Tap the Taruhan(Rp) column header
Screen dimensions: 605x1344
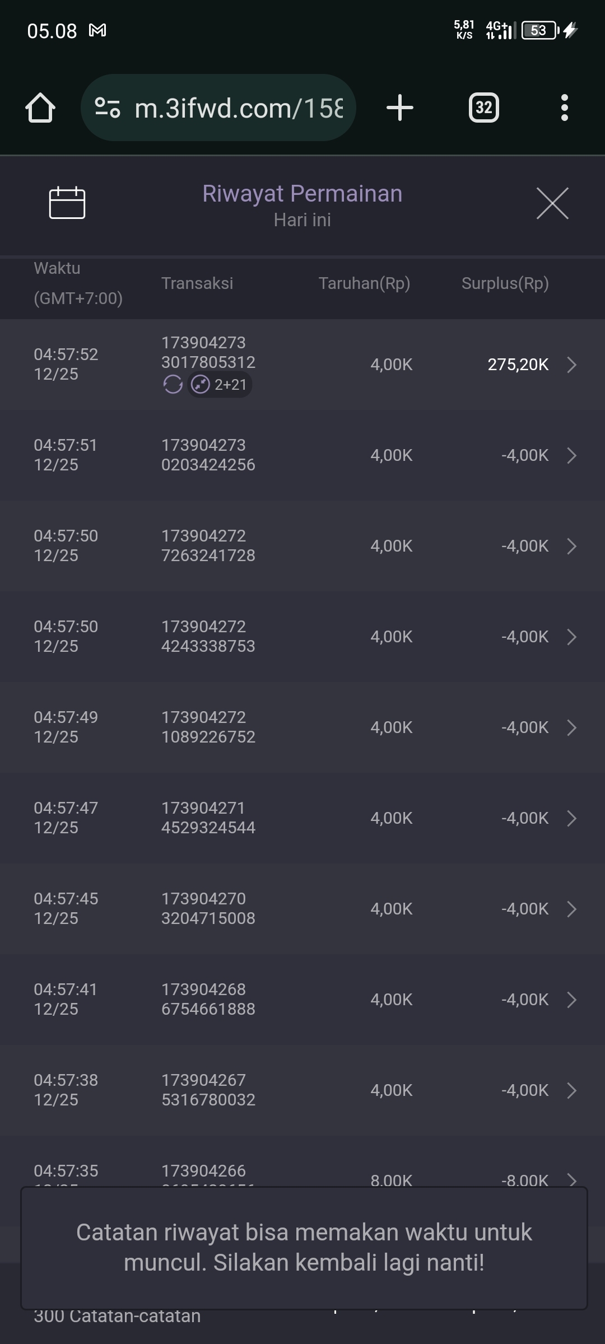pos(364,283)
